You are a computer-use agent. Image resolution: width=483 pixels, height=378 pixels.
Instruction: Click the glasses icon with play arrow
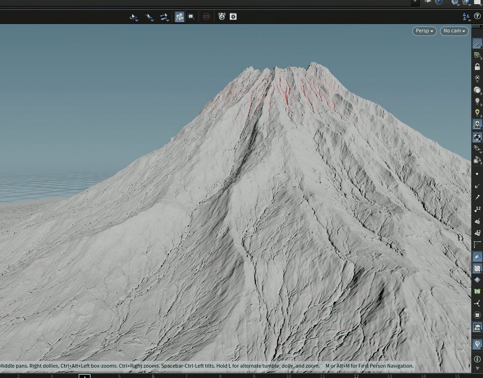(477, 160)
